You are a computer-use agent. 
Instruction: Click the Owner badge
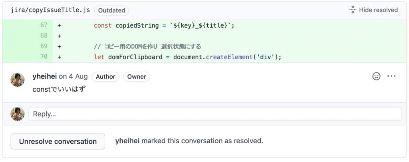coord(137,77)
